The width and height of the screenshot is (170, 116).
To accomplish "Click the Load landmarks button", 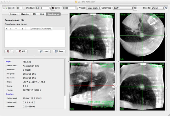I will click(44, 51).
